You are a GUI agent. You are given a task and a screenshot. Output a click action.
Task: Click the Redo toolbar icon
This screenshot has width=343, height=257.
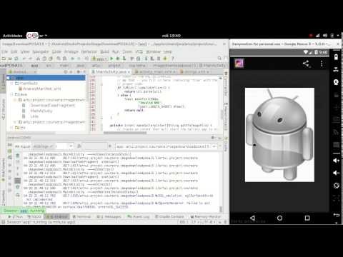coord(31,59)
